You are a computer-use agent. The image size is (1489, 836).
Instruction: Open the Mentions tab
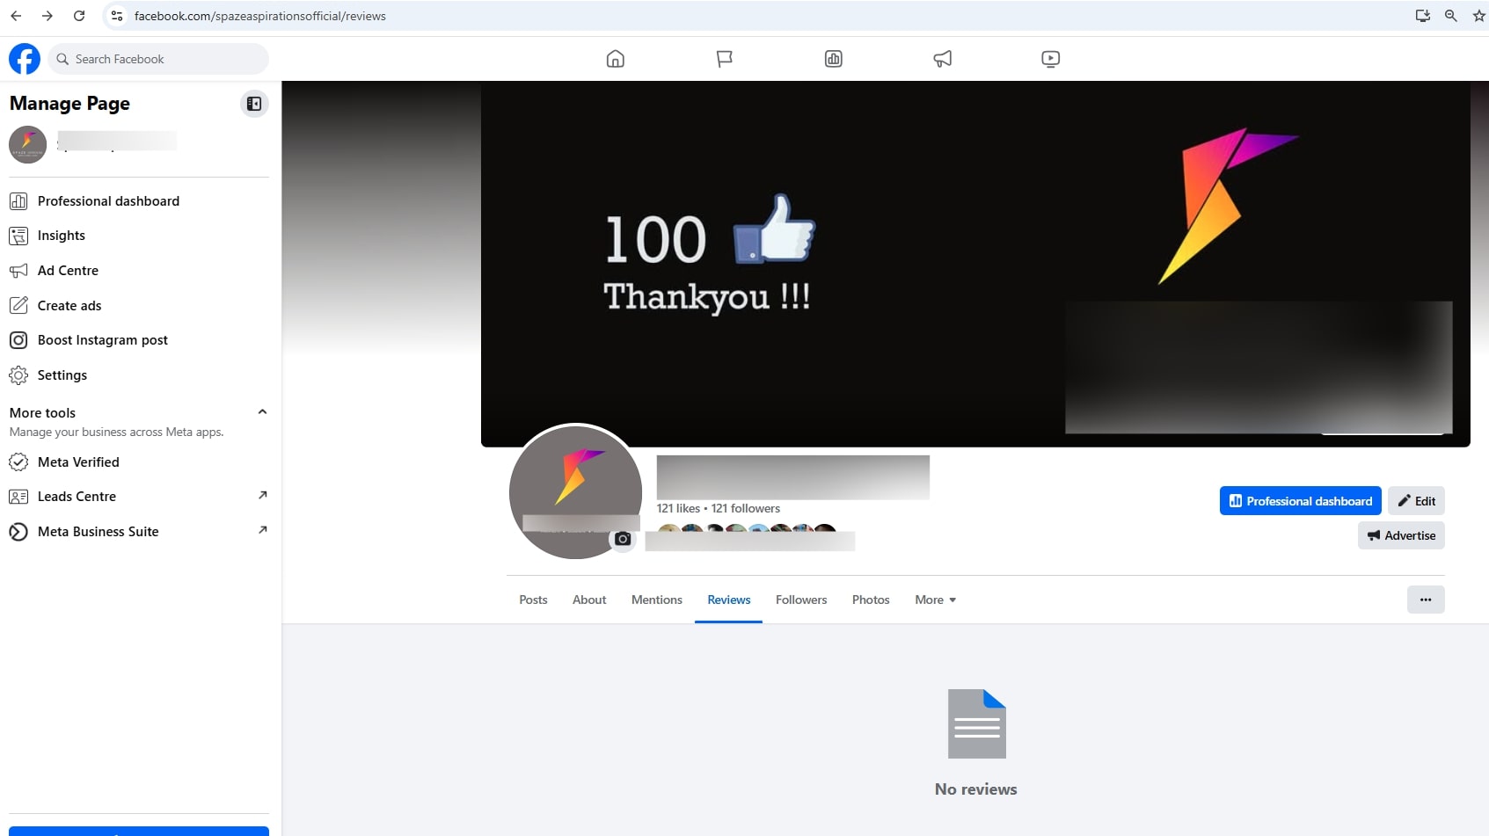[x=656, y=600]
